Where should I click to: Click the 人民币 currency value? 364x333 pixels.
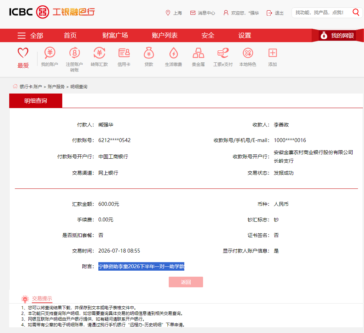click(281, 204)
